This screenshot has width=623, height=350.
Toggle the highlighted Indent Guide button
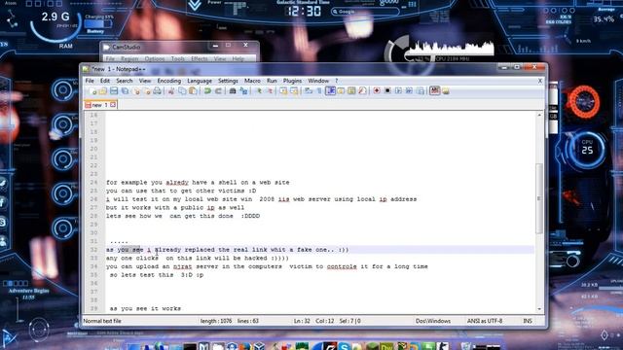coord(330,91)
